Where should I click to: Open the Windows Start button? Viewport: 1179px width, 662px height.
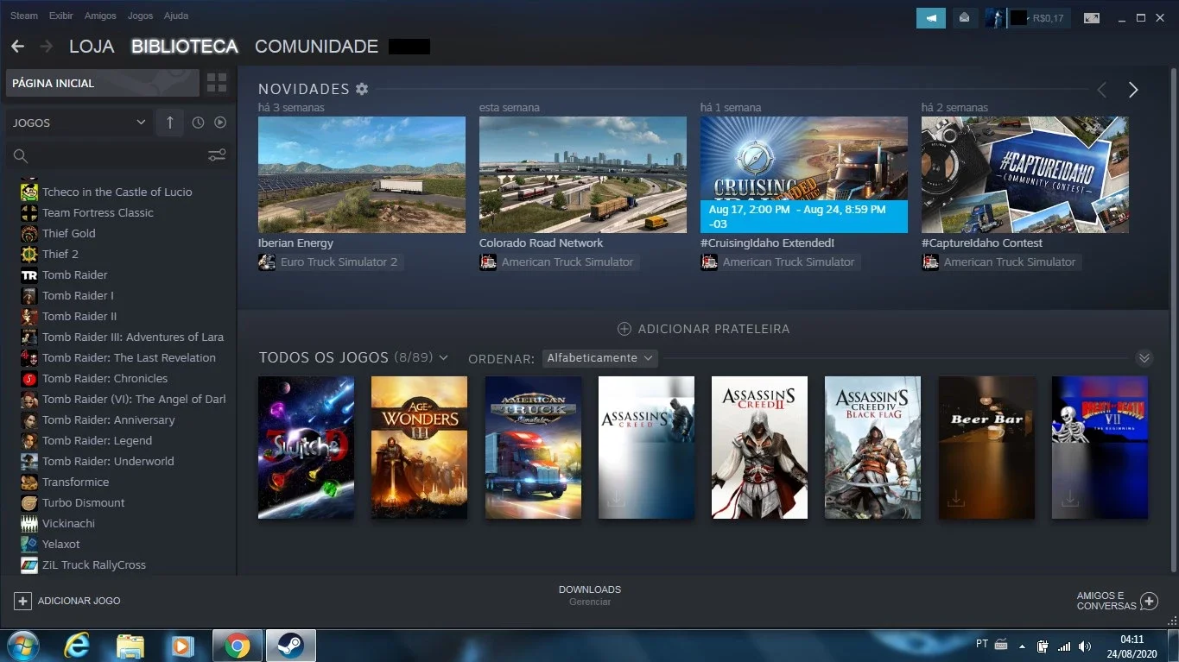22,646
